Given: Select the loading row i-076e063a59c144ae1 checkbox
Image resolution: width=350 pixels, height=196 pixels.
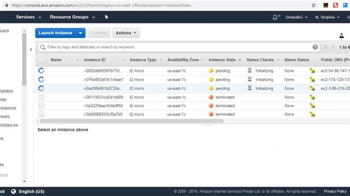Looking at the screenshot, I should point(41,79).
